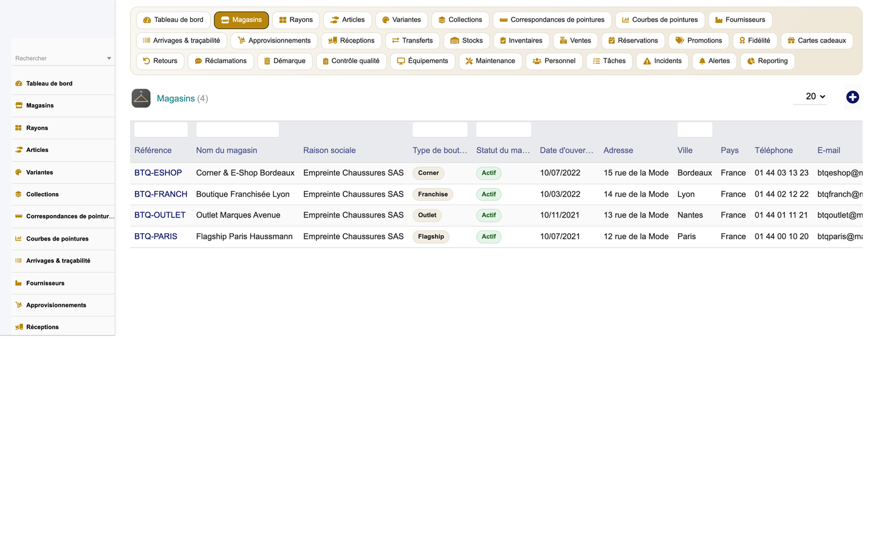The image size is (878, 543).
Task: Click the Flagship type badge
Action: [431, 237]
